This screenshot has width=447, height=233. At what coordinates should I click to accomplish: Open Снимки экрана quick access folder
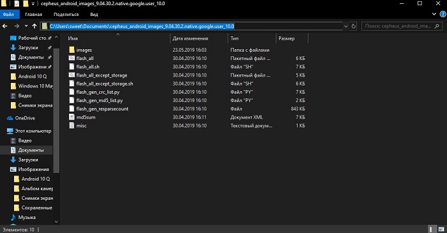[35, 105]
